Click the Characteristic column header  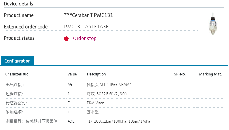click(17, 74)
